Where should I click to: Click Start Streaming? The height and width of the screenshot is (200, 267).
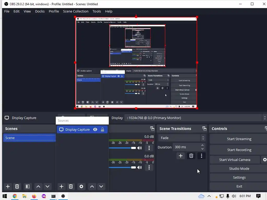[239, 139]
